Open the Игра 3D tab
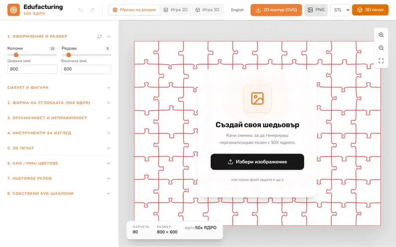 pos(207,10)
